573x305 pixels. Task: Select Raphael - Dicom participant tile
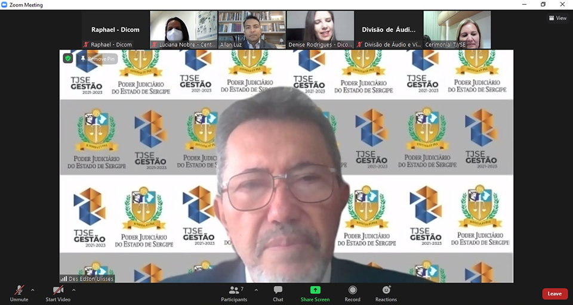(115, 30)
